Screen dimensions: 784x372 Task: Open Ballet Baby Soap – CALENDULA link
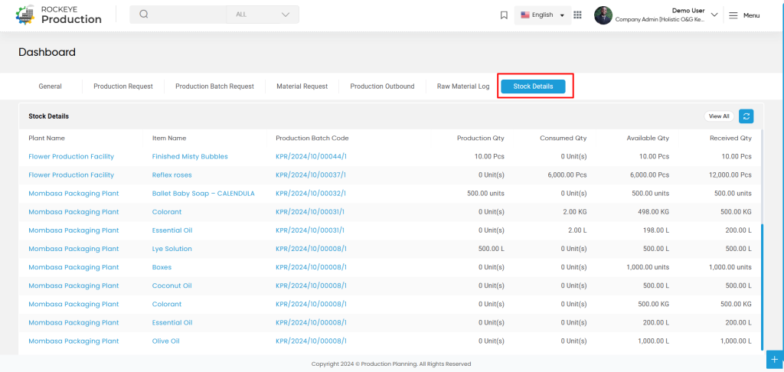204,194
